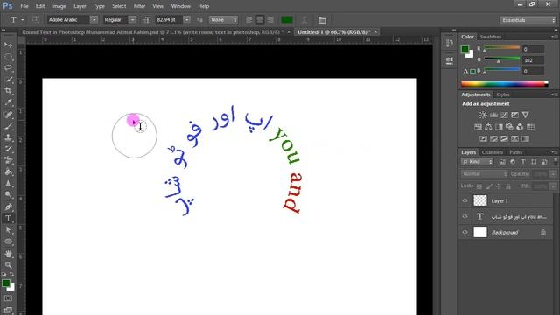The image size is (560, 315).
Task: Center align text in options bar
Action: [x=260, y=20]
